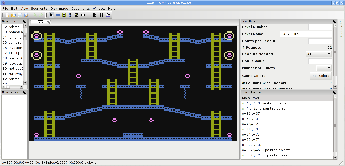This screenshot has height=166, width=345.
Task: Open the Disk Image menu
Action: (x=59, y=9)
